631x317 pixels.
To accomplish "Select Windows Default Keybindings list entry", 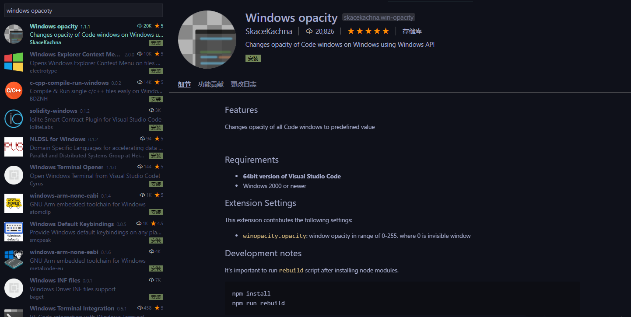I will click(83, 231).
